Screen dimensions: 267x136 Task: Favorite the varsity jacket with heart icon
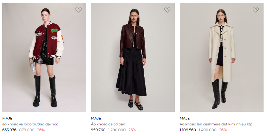point(79,10)
